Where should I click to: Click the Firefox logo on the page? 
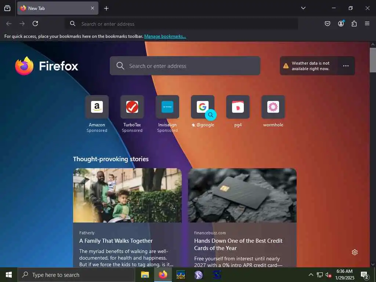(x=47, y=66)
